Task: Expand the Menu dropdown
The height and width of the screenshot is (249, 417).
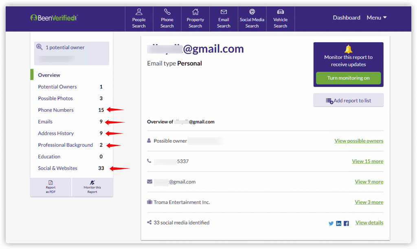Action: point(377,17)
